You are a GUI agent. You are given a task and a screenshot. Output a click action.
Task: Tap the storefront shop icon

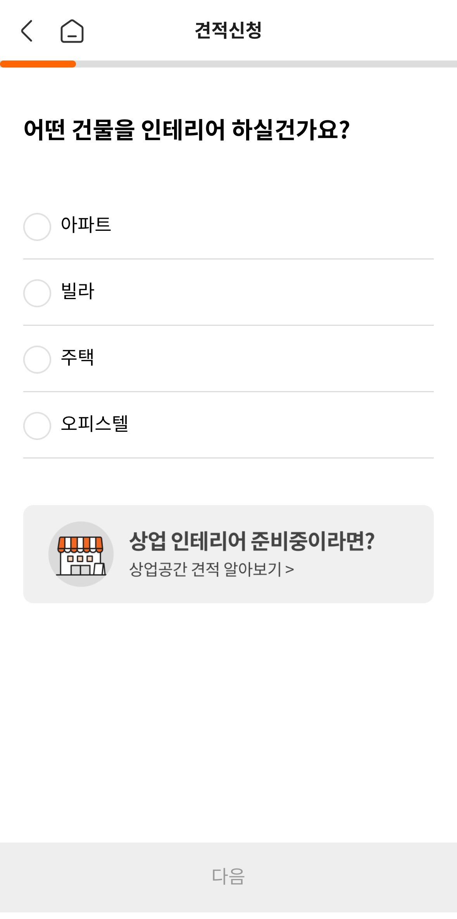click(x=81, y=554)
